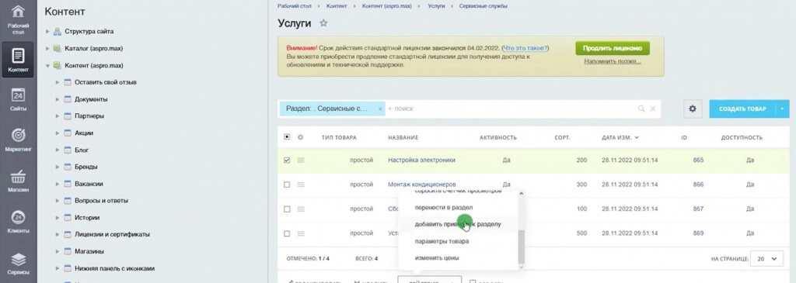
Task: Click the Создать товар button
Action: pyautogui.click(x=742, y=109)
